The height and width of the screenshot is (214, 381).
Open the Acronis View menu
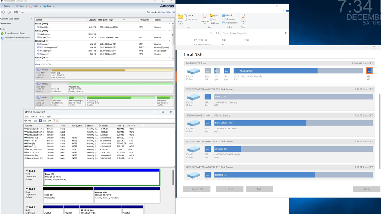coord(21,6)
